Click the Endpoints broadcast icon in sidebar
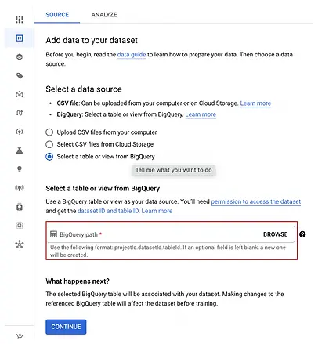The height and width of the screenshot is (344, 318). pyautogui.click(x=20, y=187)
